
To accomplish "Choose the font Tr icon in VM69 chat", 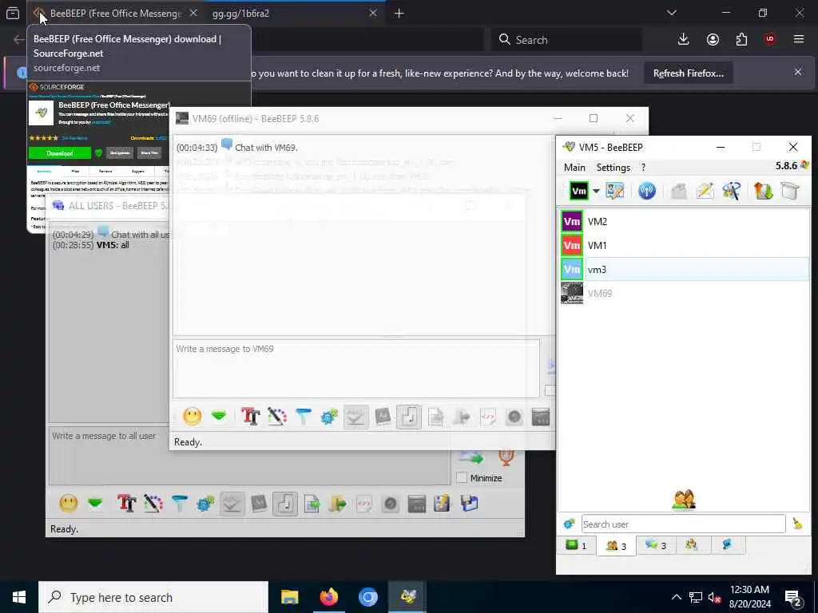I will click(250, 417).
